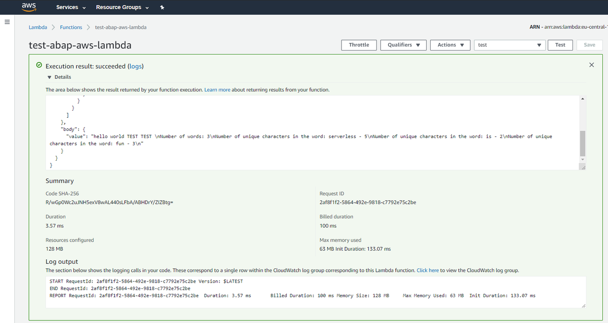
Task: Click the green success checkmark icon
Action: [x=39, y=66]
